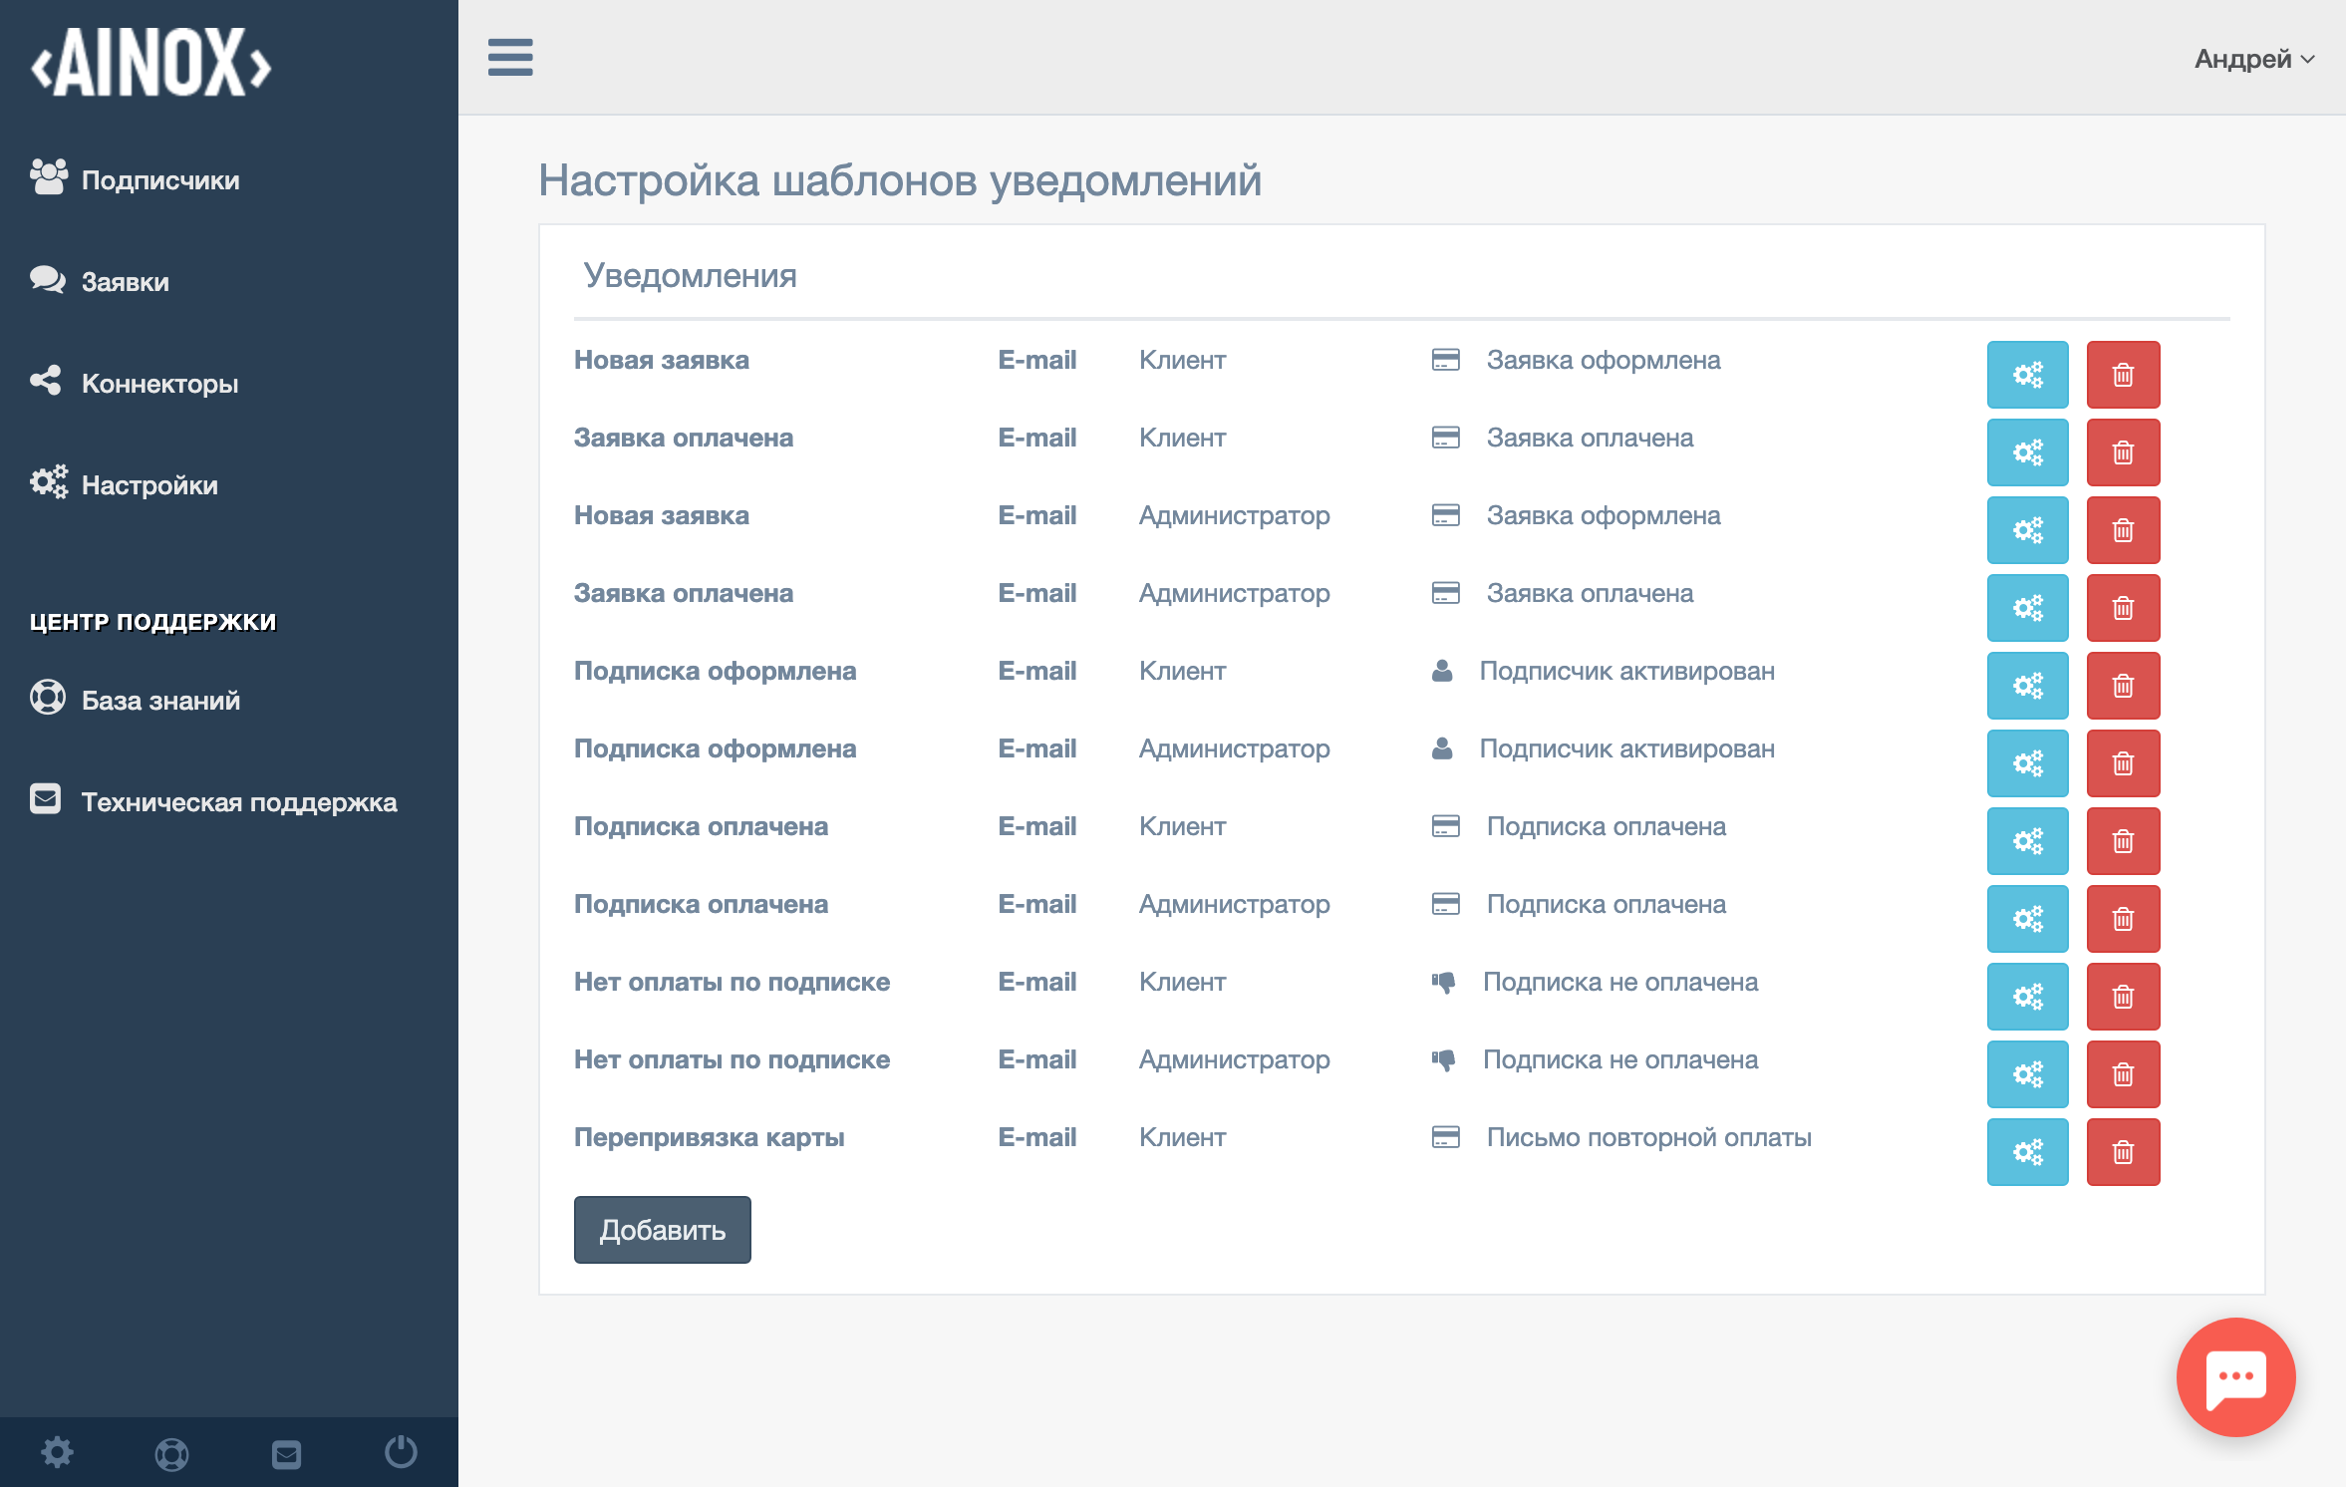The width and height of the screenshot is (2346, 1487).
Task: Delete the Заявка оплачена Клиент notification
Action: [2123, 452]
